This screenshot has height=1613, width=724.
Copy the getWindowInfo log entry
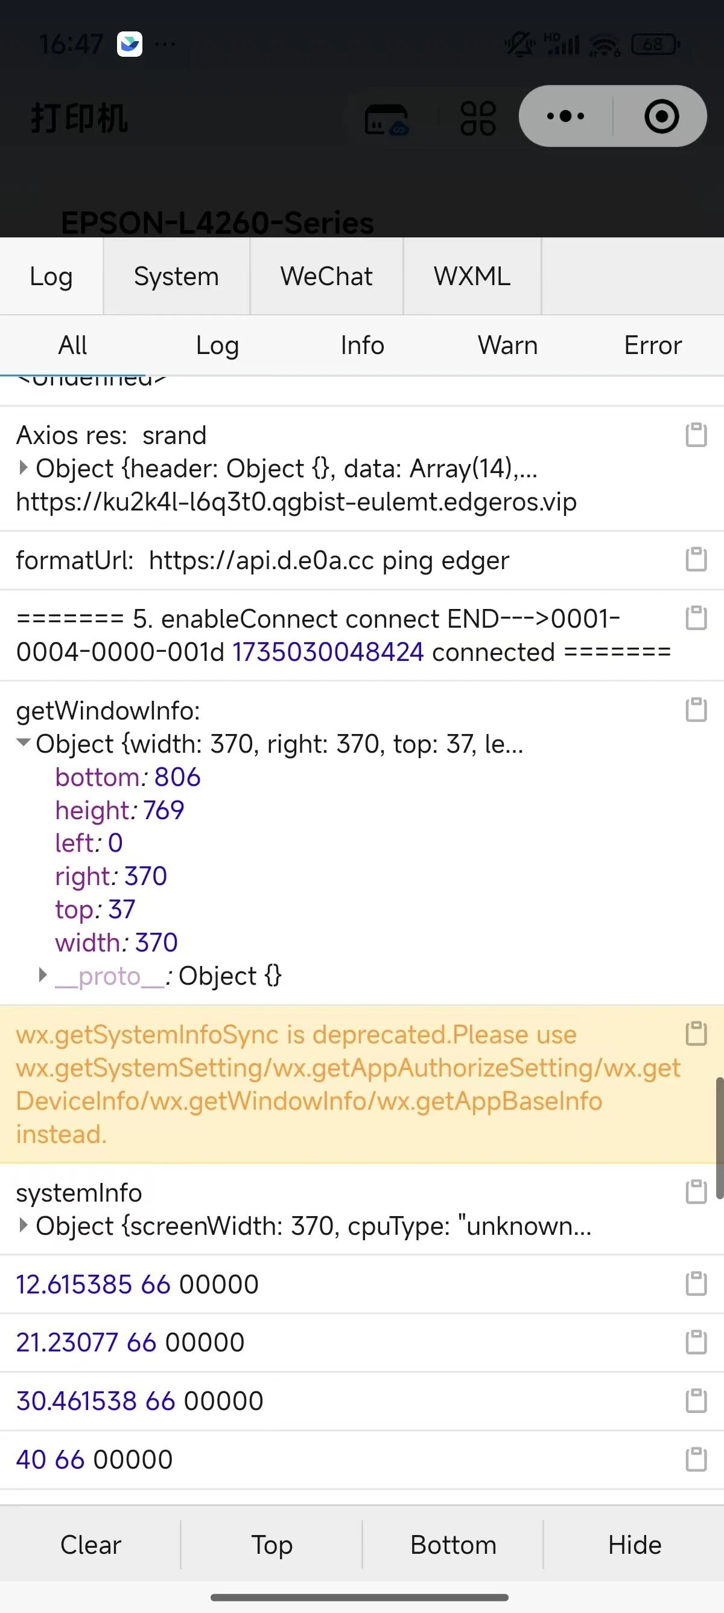coord(696,709)
